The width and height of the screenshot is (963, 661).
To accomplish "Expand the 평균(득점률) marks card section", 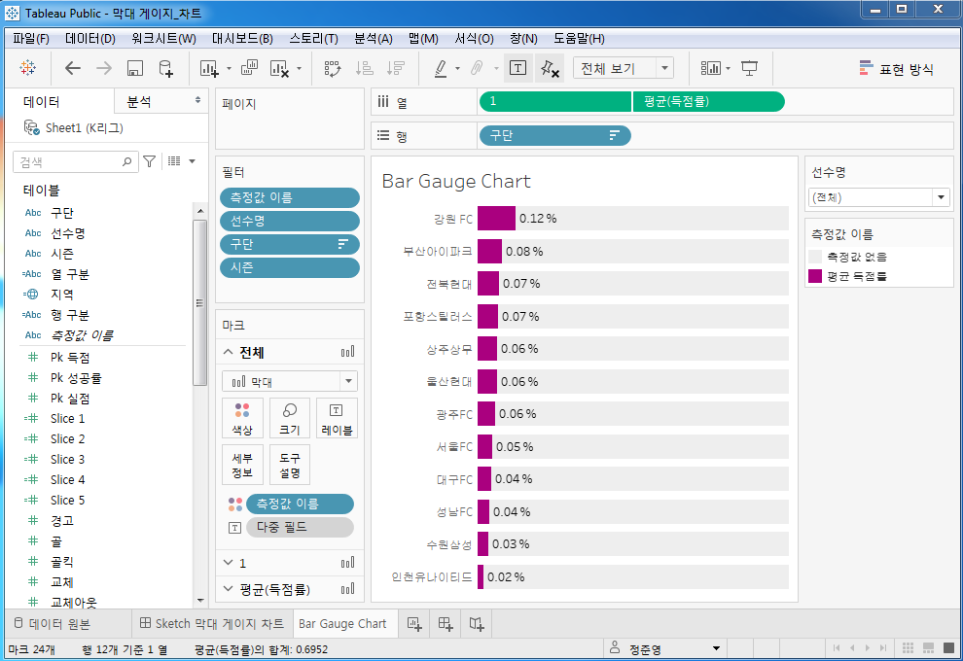I will pos(228,589).
